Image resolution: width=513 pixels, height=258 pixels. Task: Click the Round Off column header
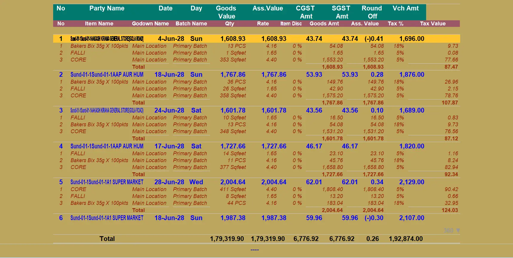tap(372, 12)
